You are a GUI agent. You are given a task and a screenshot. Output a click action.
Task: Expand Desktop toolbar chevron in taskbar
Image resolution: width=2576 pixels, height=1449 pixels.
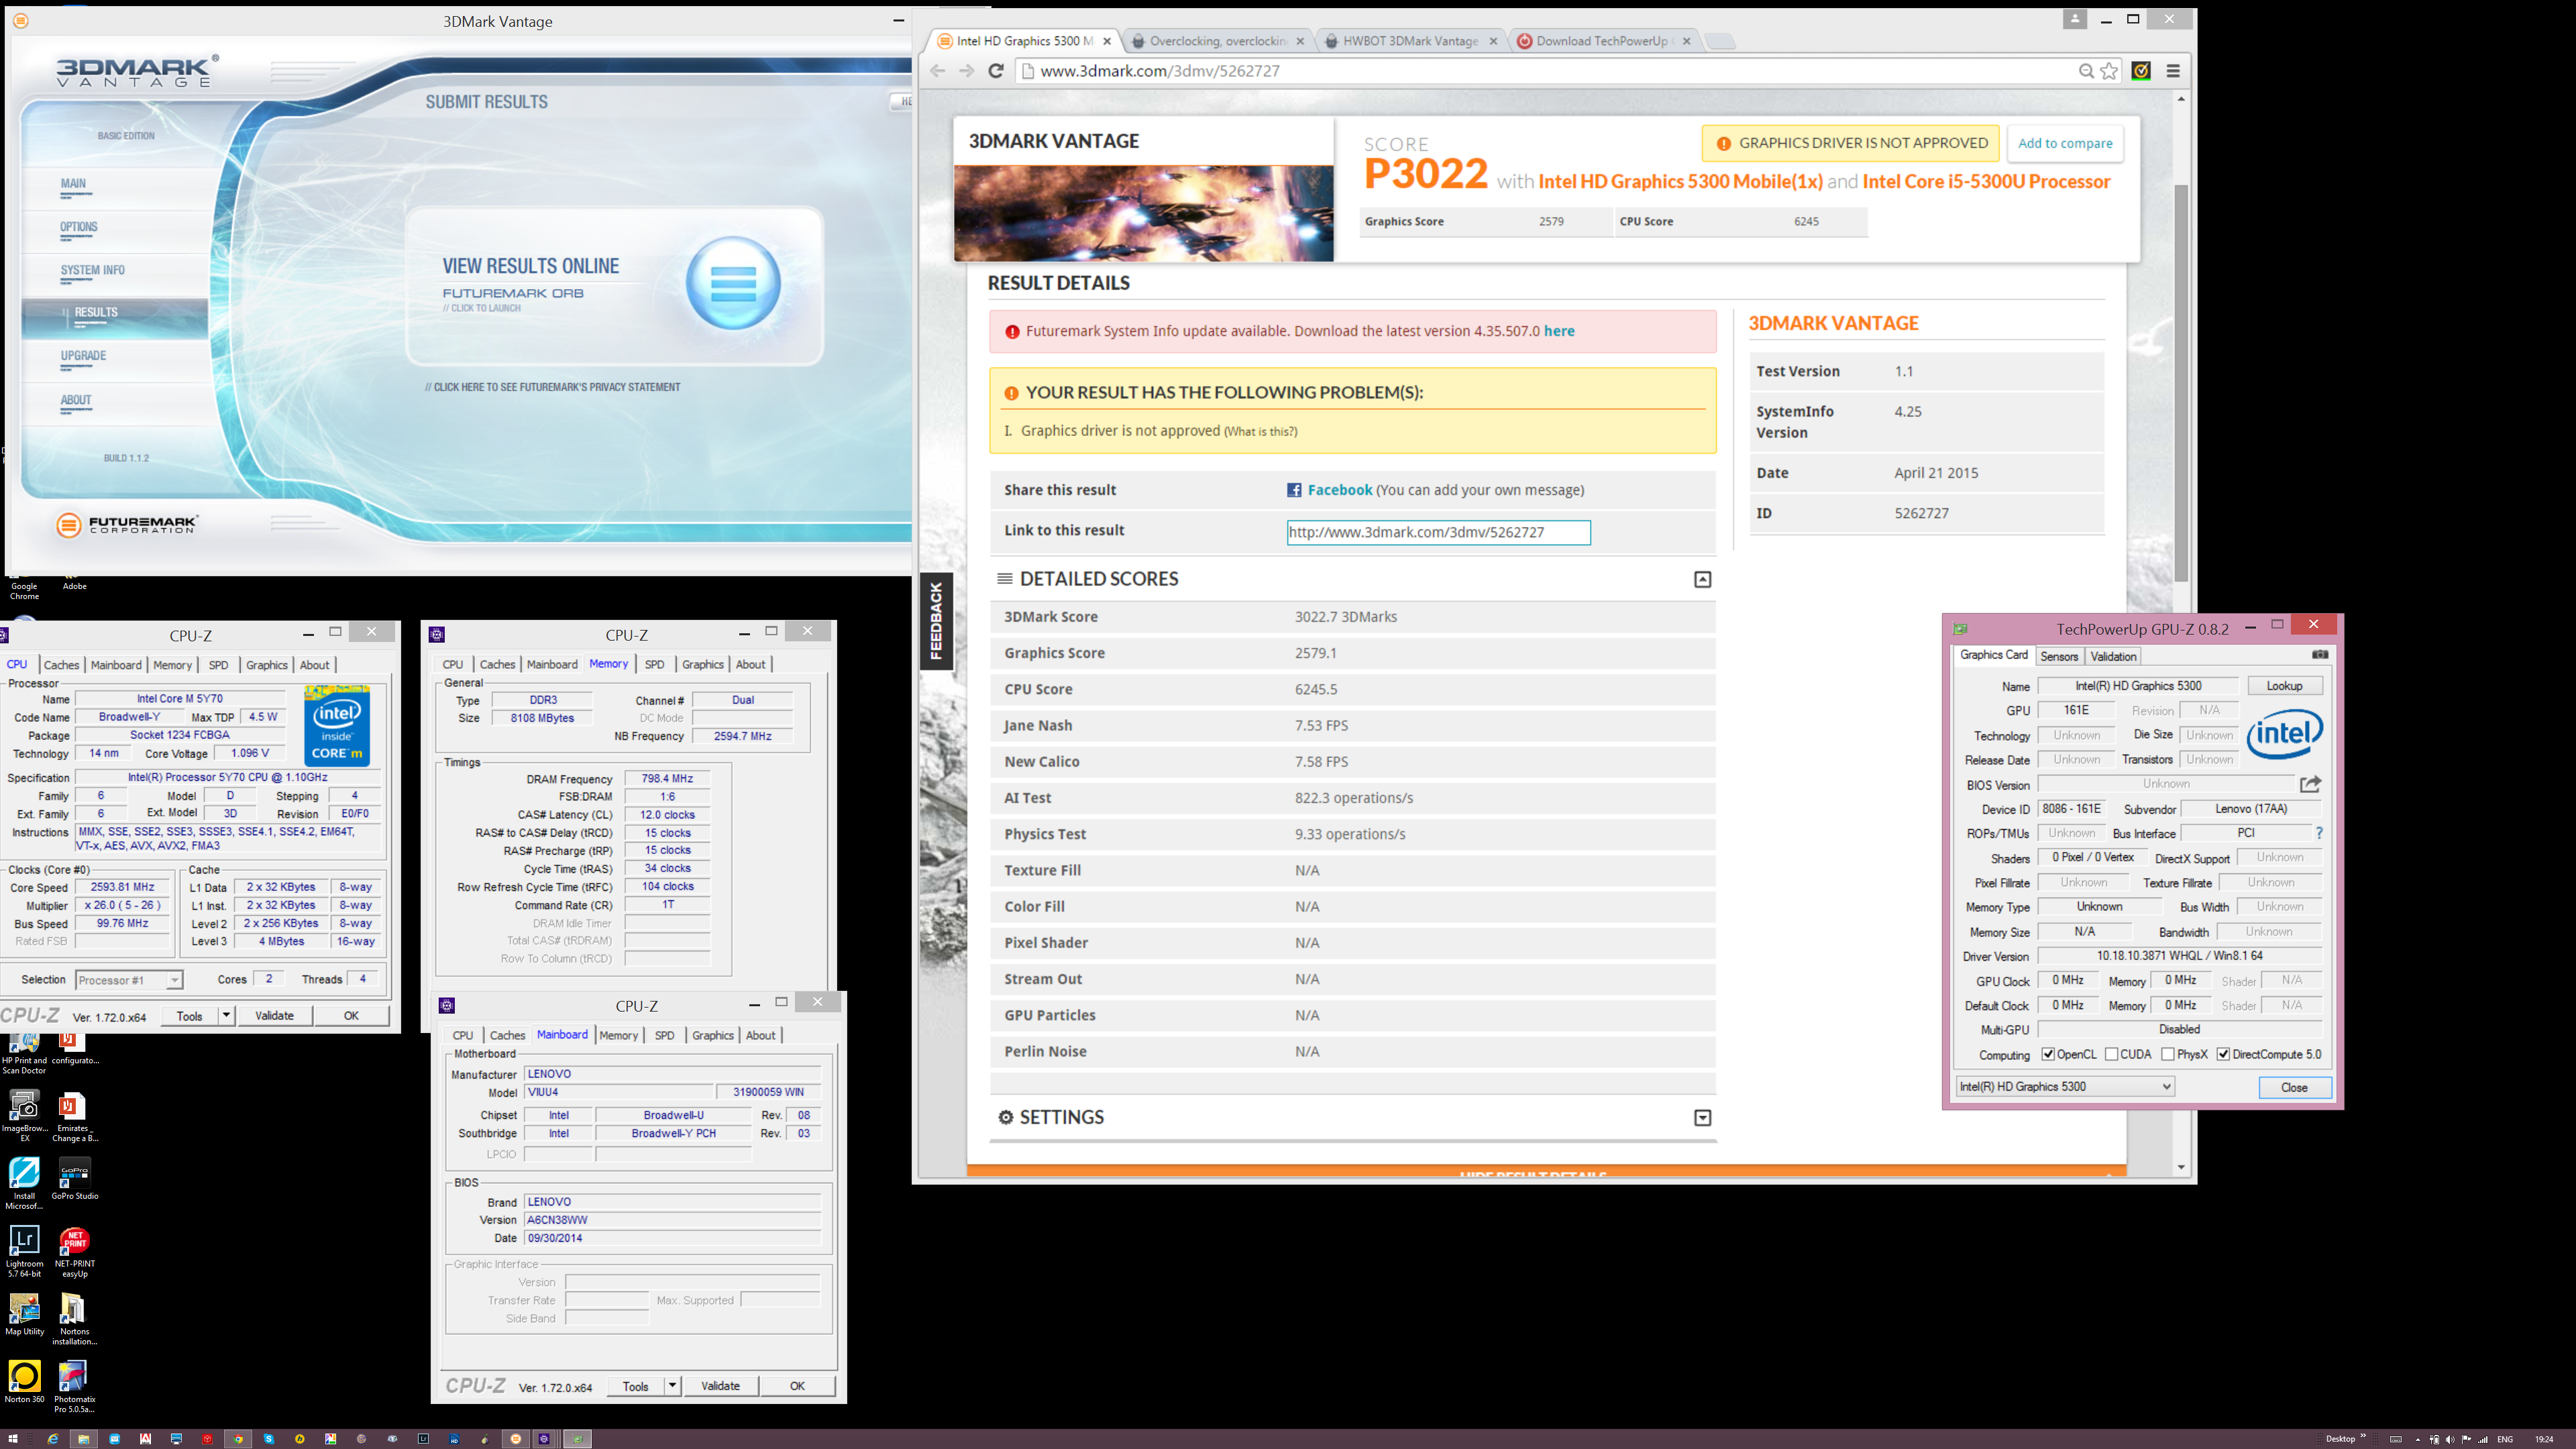(x=2363, y=1437)
